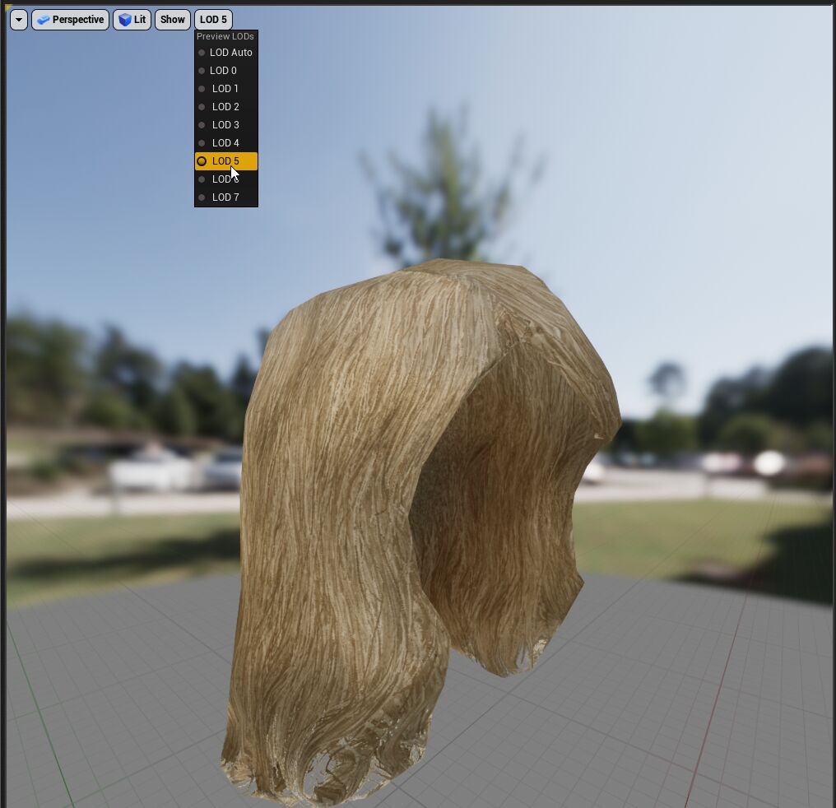Select LOD Auto from Preview LODs

pyautogui.click(x=231, y=52)
